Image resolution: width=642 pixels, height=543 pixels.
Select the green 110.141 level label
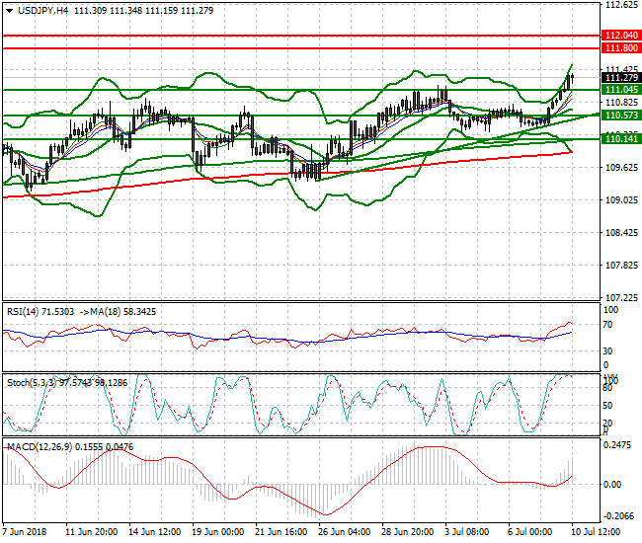[620, 139]
